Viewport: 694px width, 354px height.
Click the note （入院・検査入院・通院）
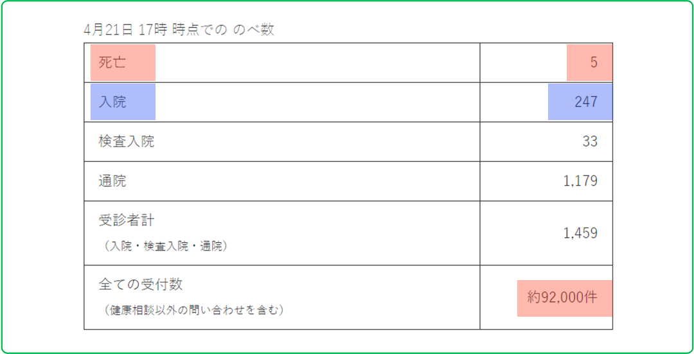point(166,246)
